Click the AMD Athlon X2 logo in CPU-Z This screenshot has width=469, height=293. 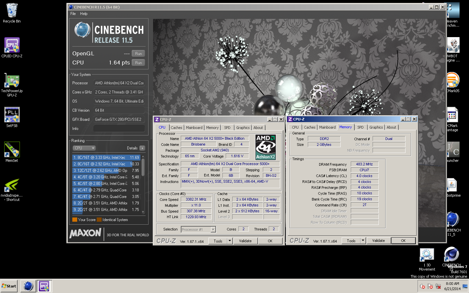pos(265,147)
